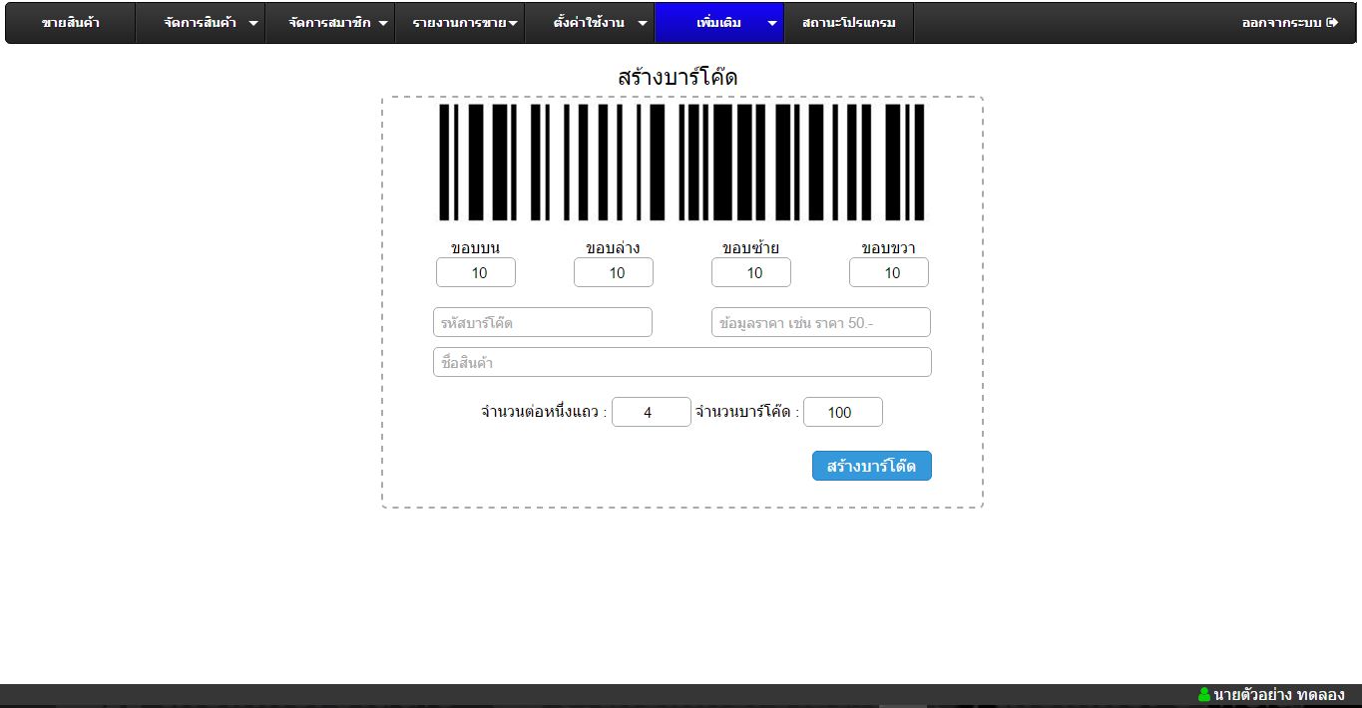1362x708 pixels.
Task: Select the ชื่อสินค้า product name field
Action: [682, 362]
